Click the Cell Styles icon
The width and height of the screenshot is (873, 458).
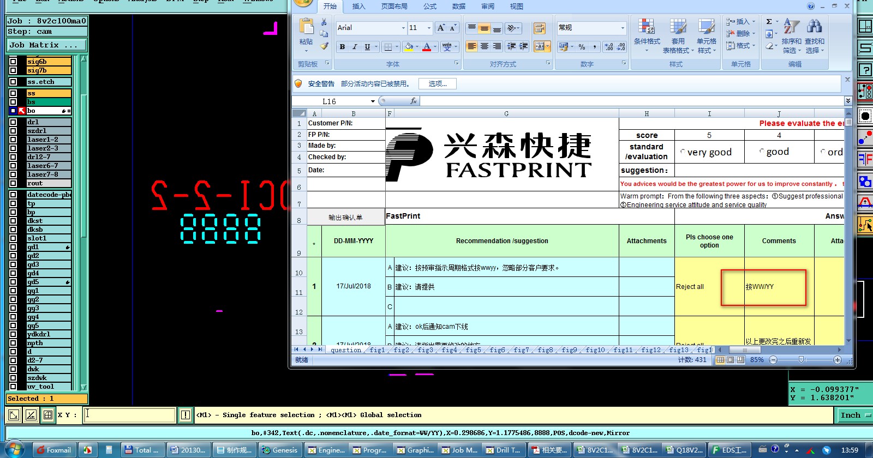tap(707, 27)
